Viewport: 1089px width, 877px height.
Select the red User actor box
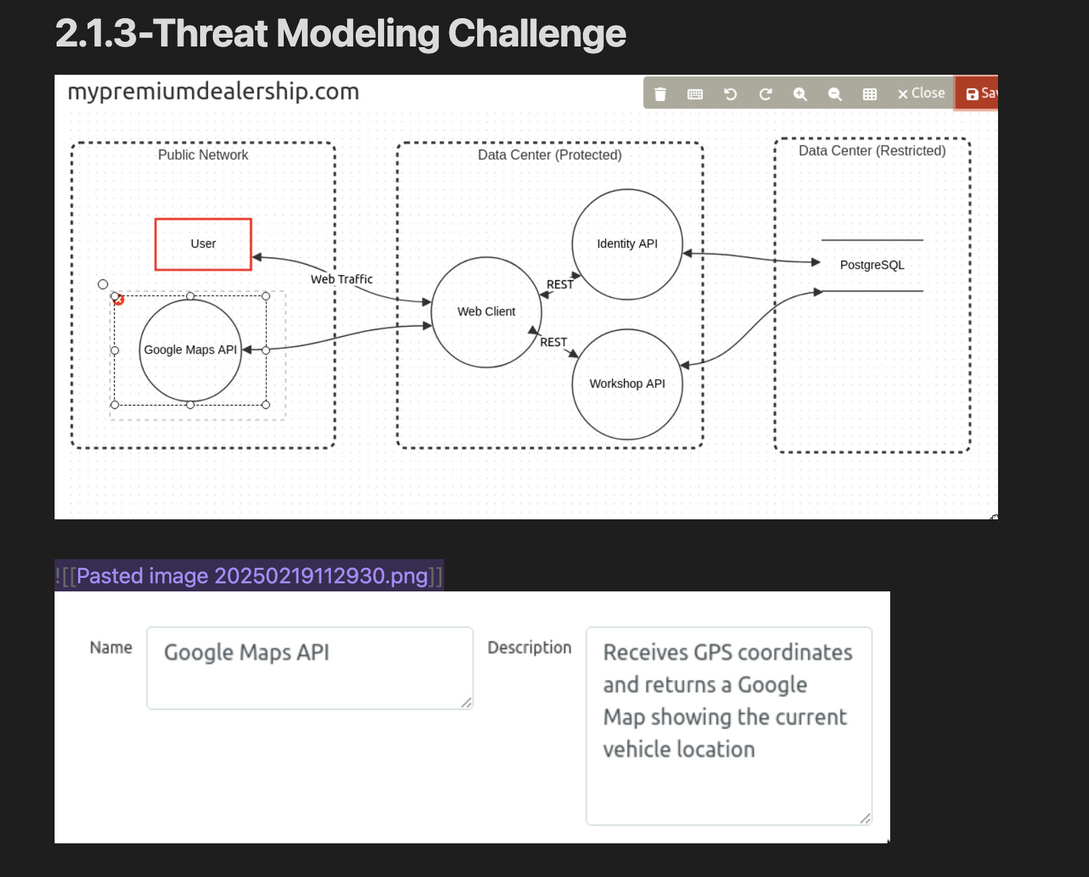(x=203, y=244)
